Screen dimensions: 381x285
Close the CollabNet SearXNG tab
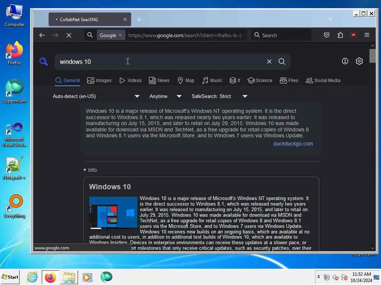(125, 19)
